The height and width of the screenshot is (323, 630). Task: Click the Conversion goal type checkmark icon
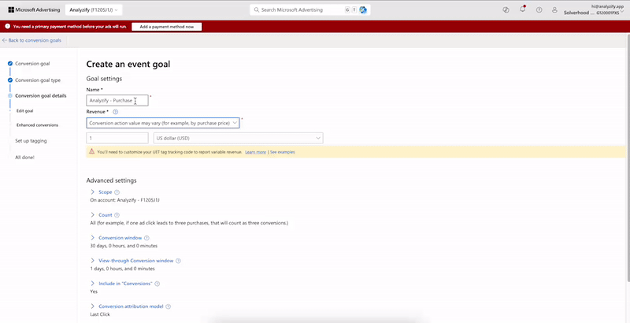[x=10, y=80]
